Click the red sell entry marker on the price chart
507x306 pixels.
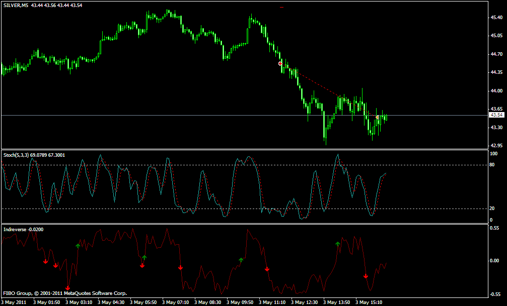280,64
